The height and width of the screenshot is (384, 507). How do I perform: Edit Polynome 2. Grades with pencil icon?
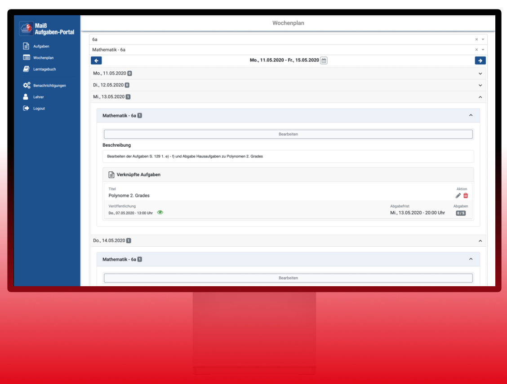[x=458, y=196]
